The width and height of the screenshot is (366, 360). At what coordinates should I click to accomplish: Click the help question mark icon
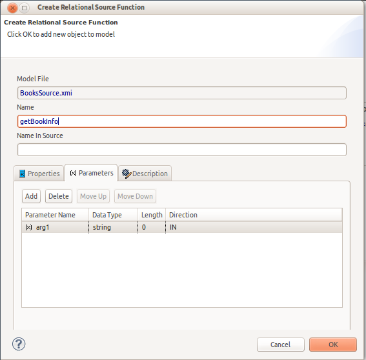tap(19, 344)
